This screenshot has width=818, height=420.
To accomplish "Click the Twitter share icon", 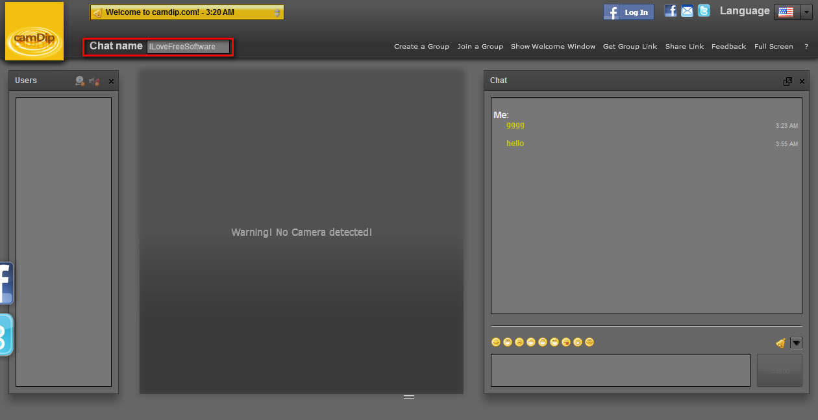I will coord(704,11).
